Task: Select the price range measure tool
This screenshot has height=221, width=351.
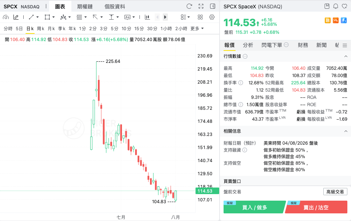Action: point(111,17)
